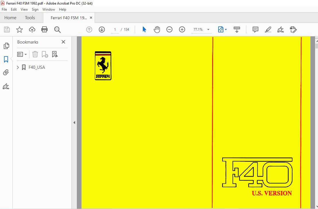Enable scrolling read mode icon

coord(237,30)
